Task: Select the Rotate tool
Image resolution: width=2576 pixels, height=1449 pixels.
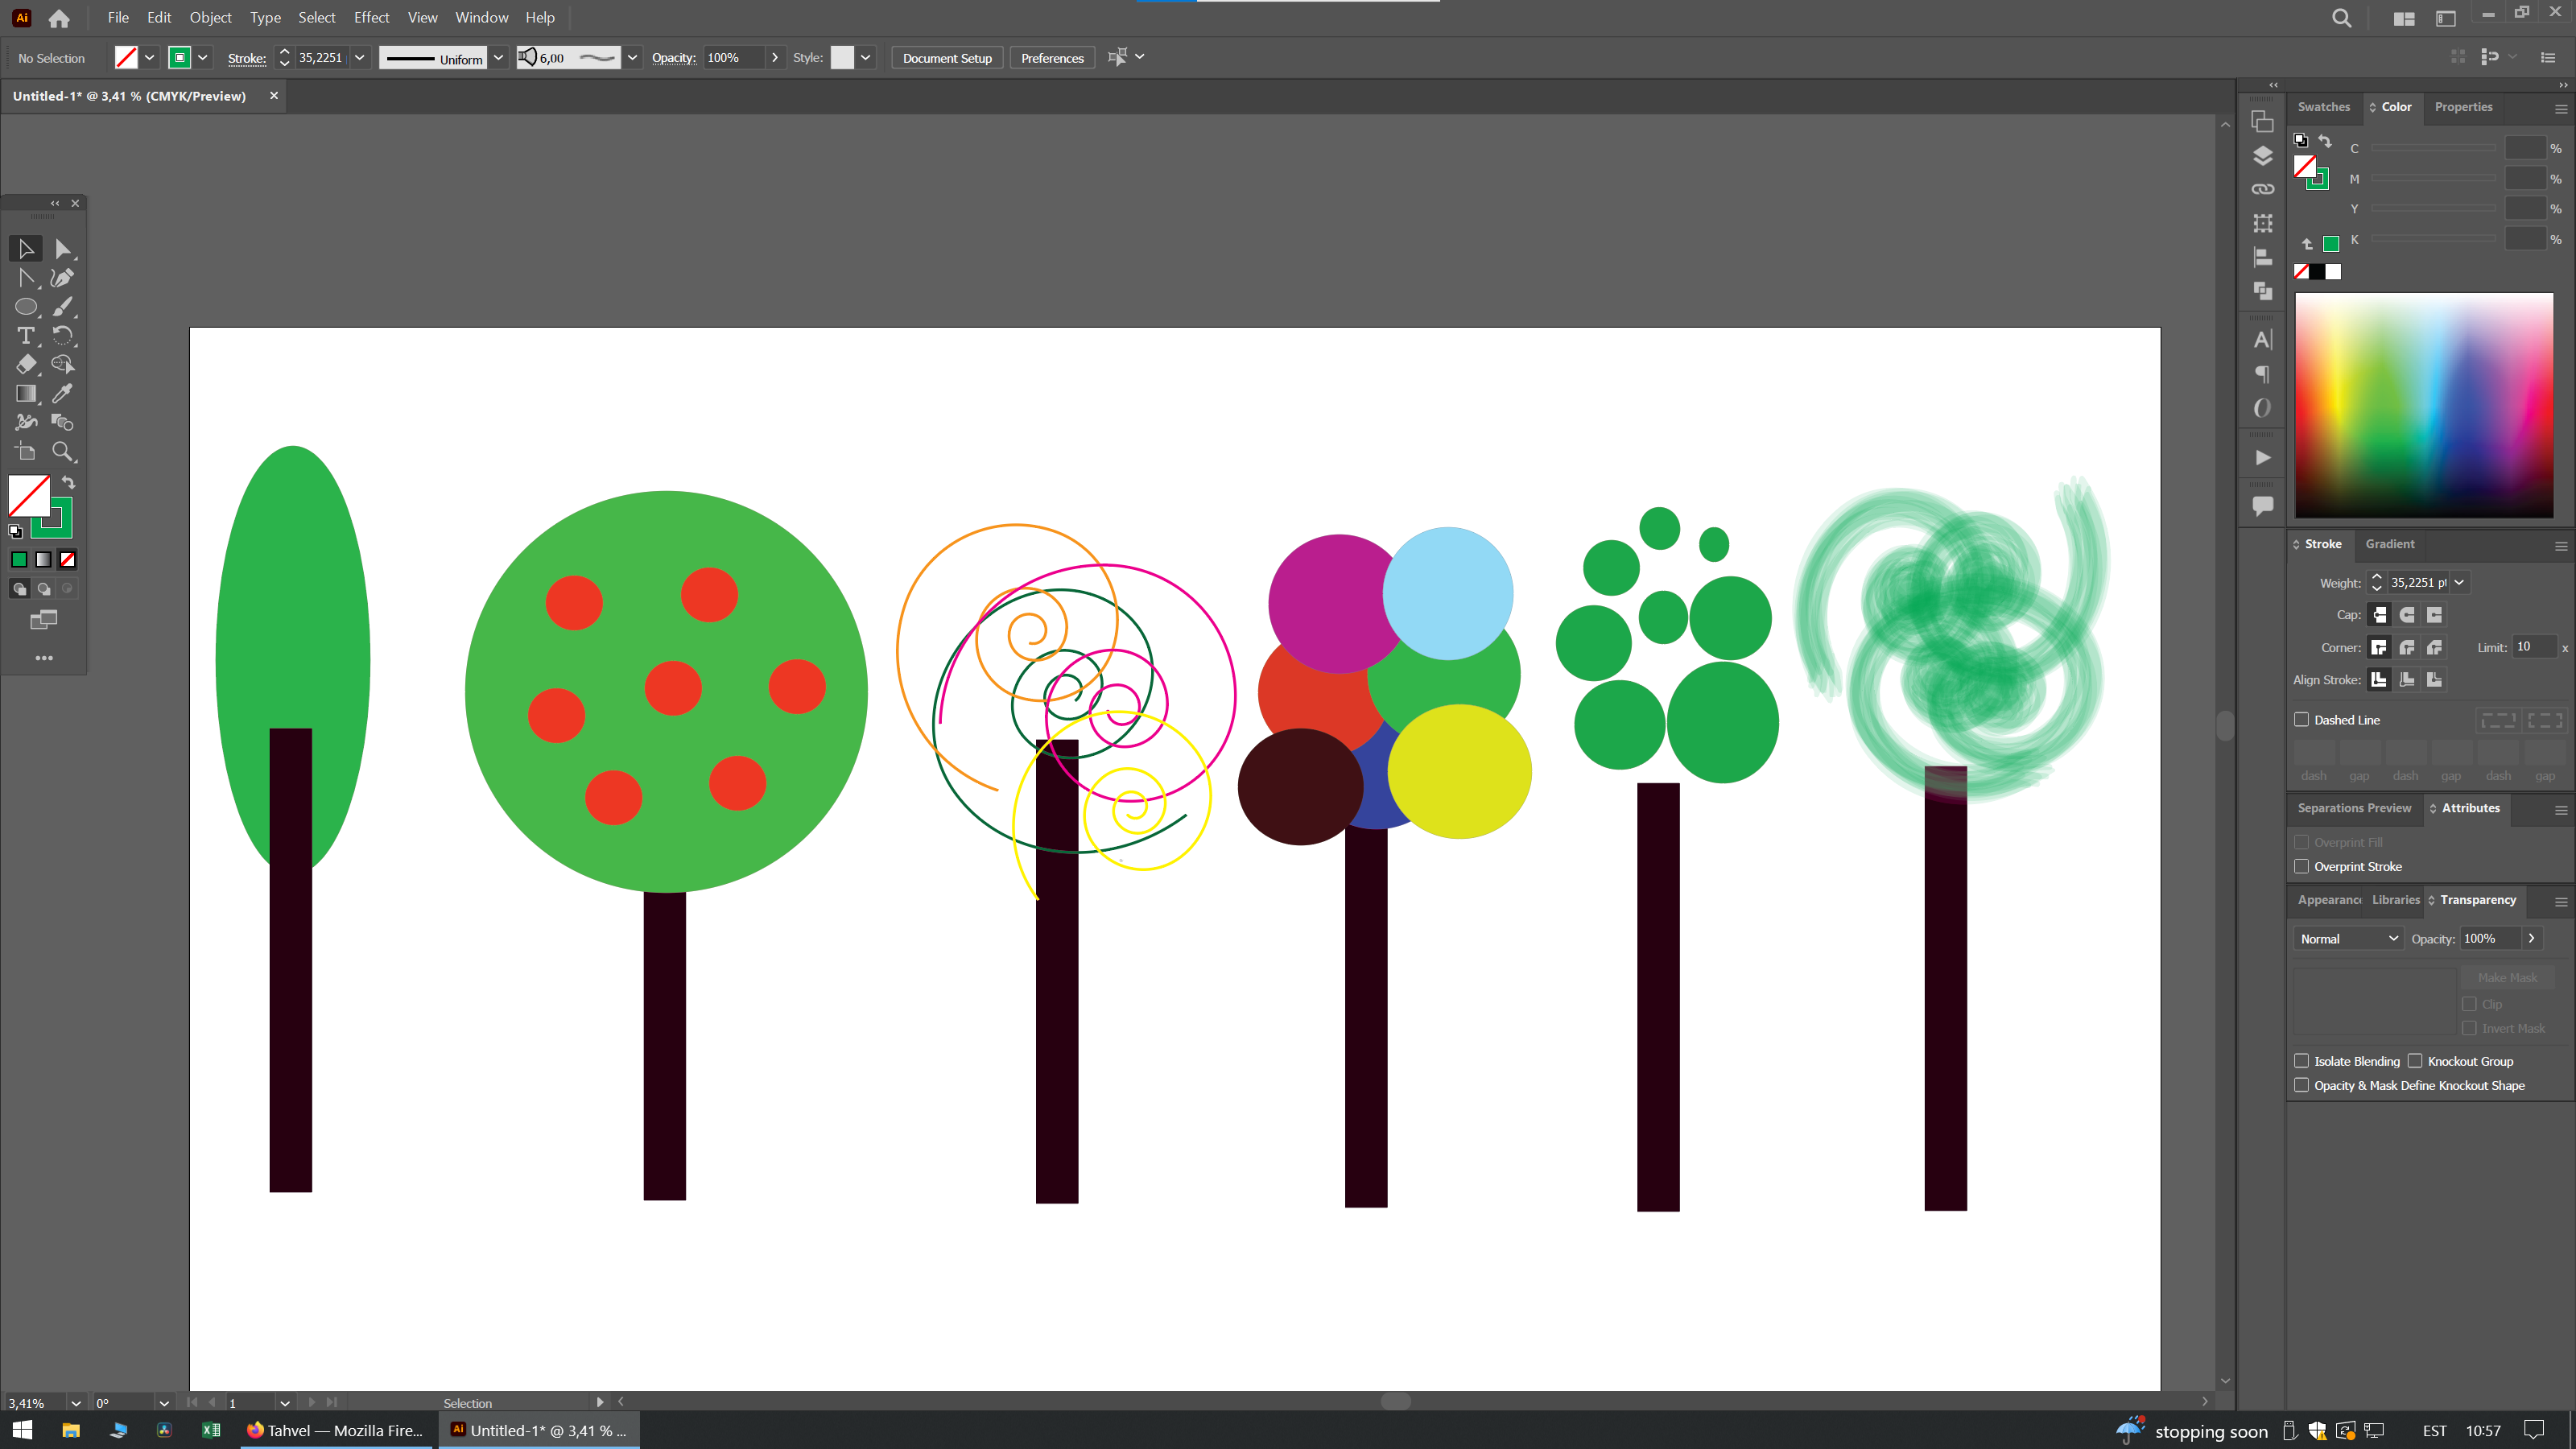Action: (x=63, y=335)
